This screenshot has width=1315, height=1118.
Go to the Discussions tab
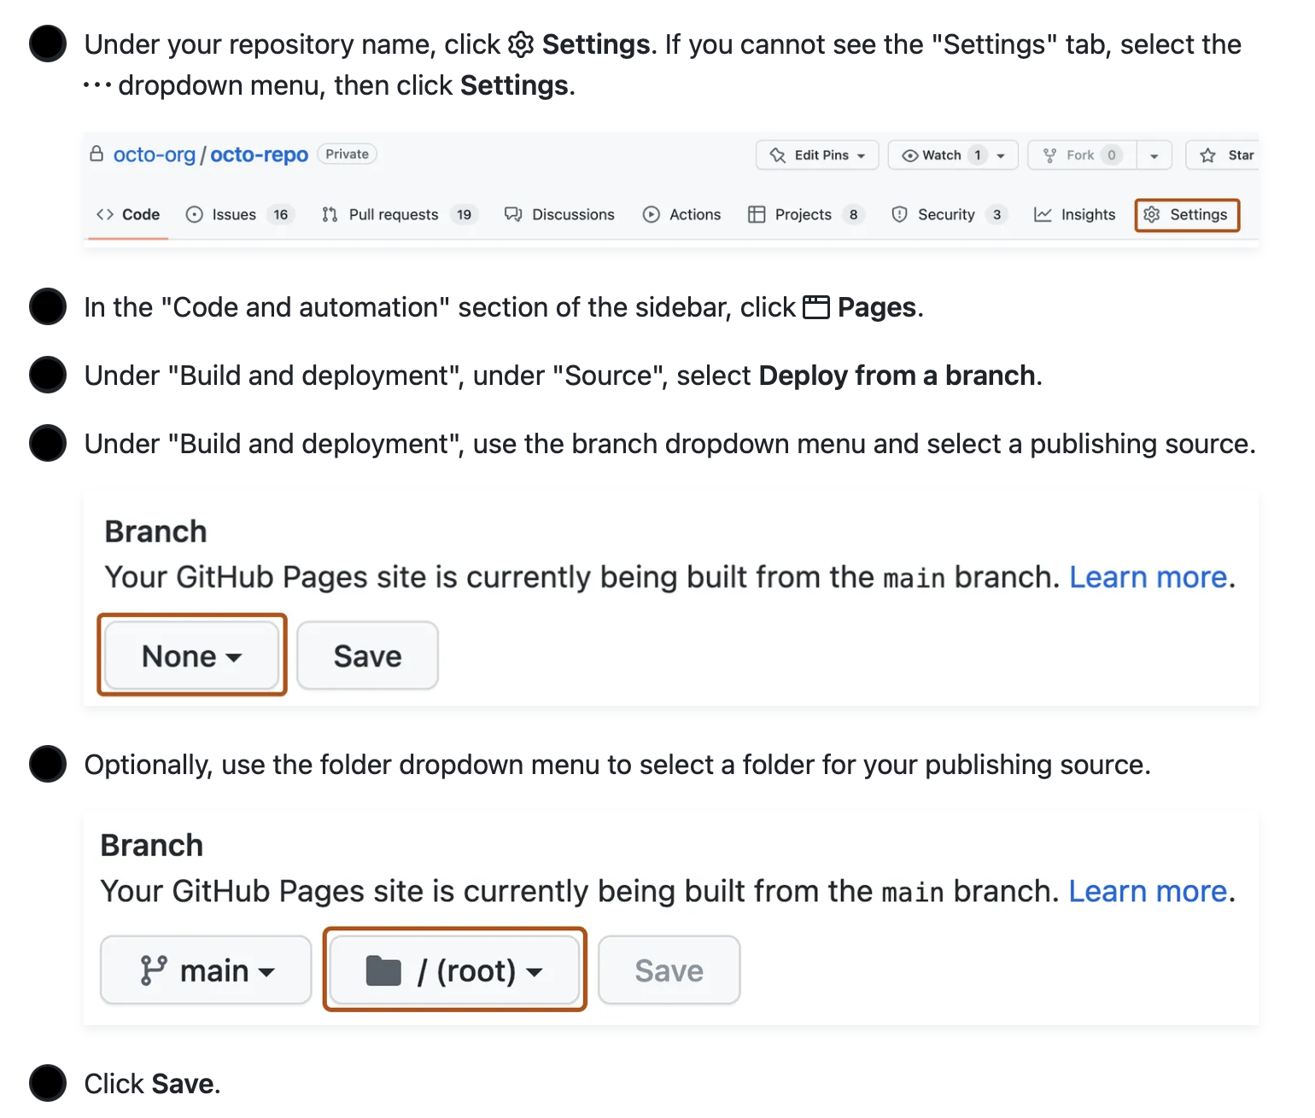[559, 214]
